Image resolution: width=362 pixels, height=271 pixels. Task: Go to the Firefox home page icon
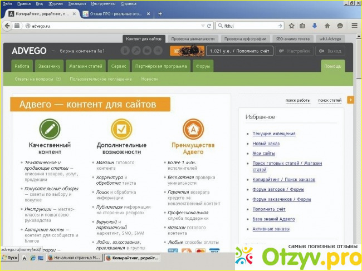coord(327,26)
